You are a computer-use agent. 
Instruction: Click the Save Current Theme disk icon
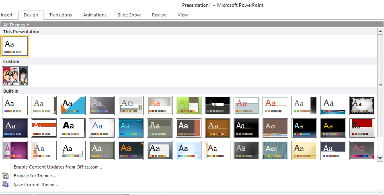(x=5, y=185)
